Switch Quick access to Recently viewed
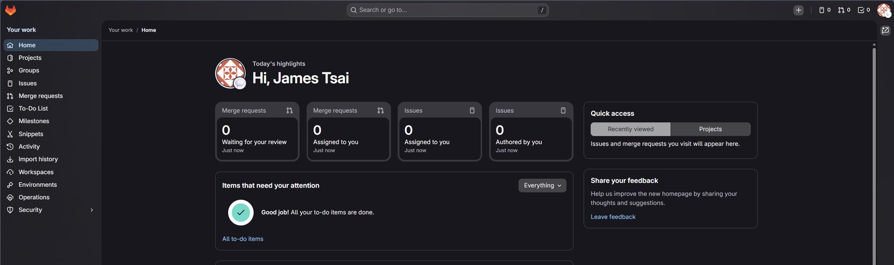The image size is (894, 265). [x=630, y=129]
